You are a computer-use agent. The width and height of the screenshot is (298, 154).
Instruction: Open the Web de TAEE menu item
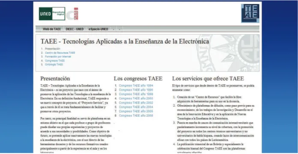tap(52, 29)
